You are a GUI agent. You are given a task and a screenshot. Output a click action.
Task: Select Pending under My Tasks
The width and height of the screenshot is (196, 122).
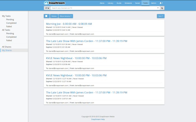[10, 19]
